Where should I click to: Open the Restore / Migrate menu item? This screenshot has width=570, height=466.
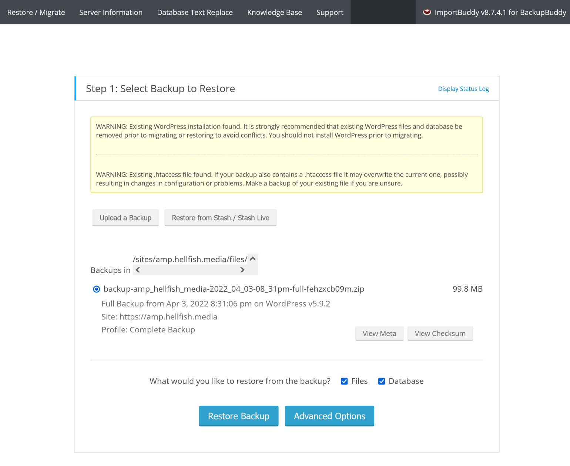[36, 12]
